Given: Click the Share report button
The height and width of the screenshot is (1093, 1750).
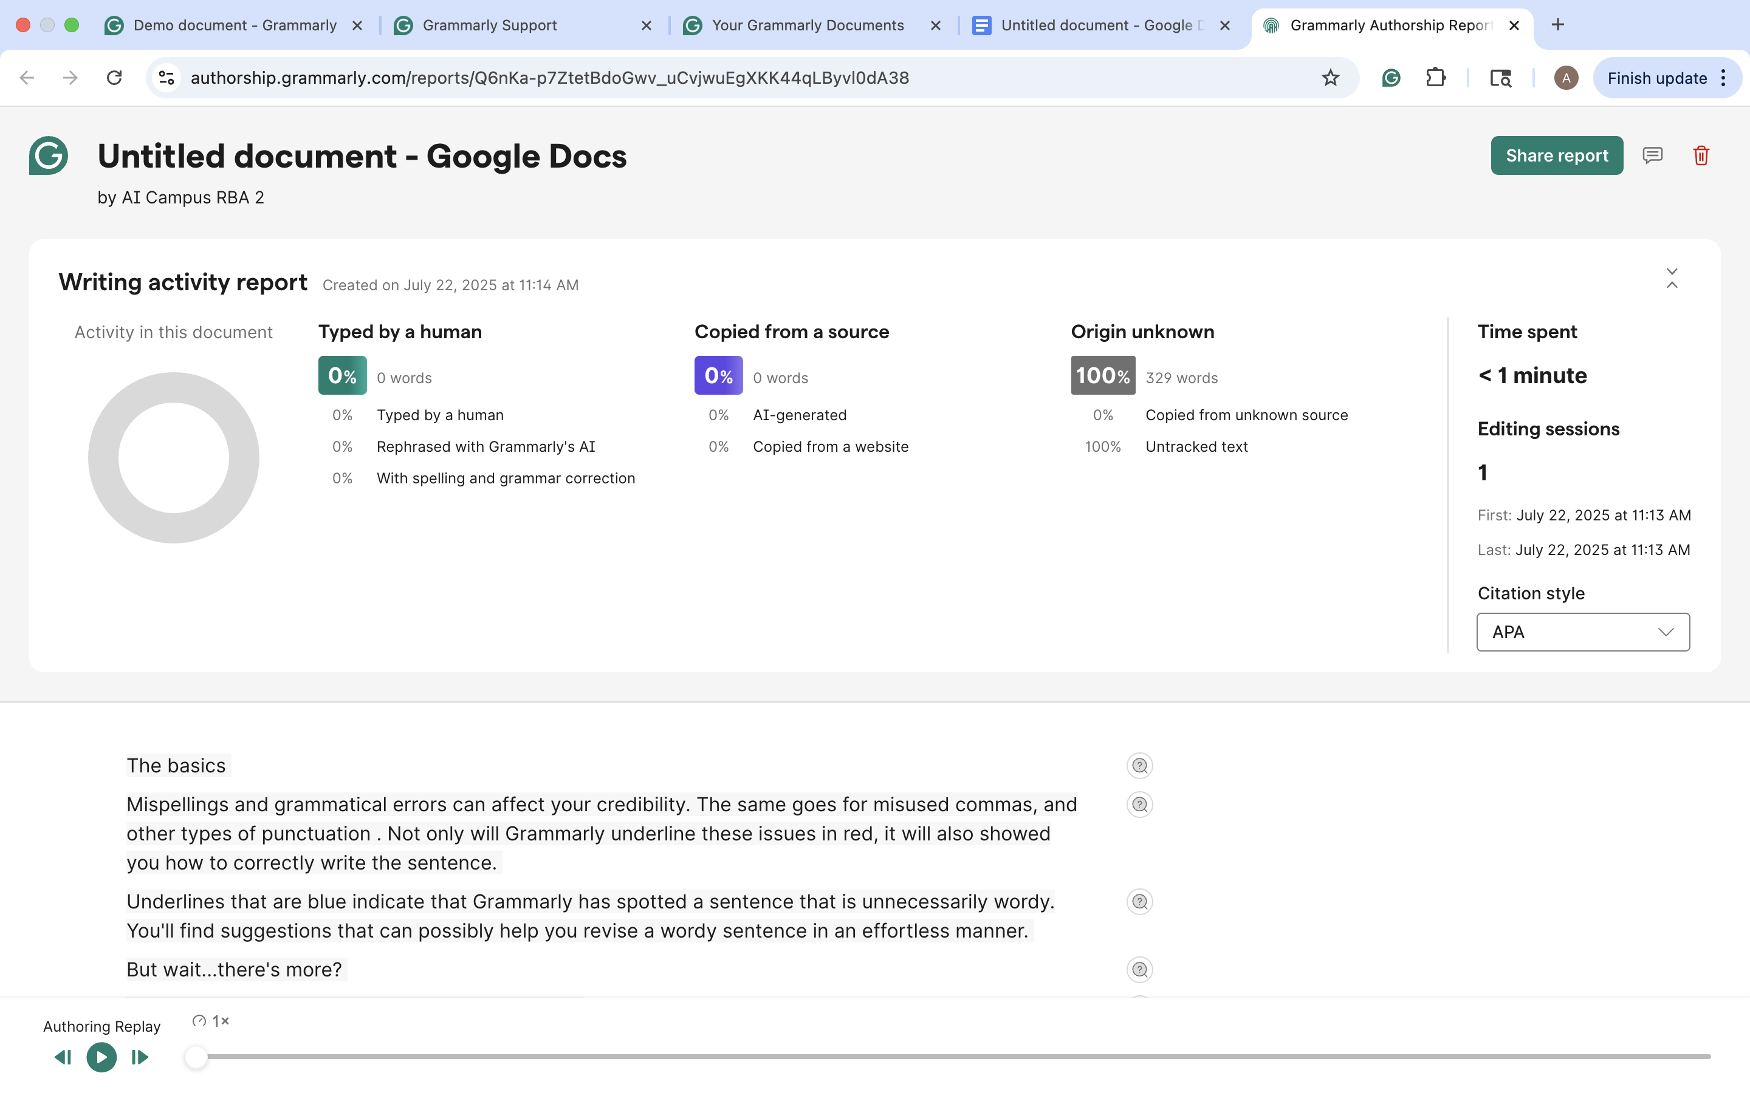Looking at the screenshot, I should click(x=1557, y=155).
